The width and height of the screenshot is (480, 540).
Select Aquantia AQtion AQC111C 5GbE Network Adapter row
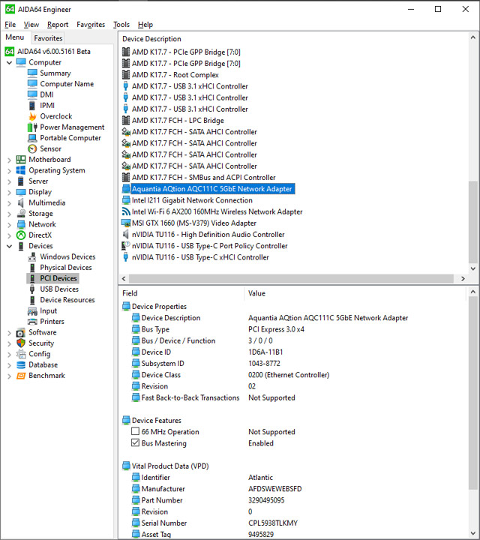pyautogui.click(x=211, y=189)
